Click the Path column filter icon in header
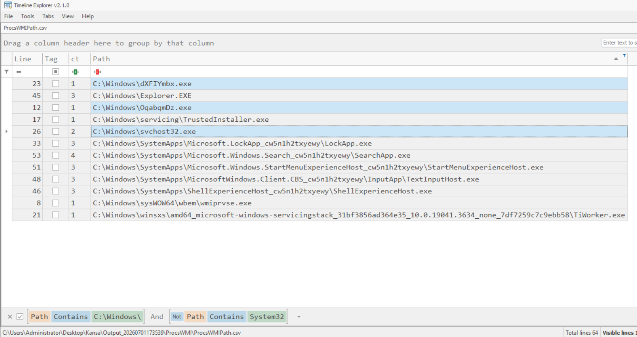Image resolution: width=637 pixels, height=337 pixels. click(624, 56)
